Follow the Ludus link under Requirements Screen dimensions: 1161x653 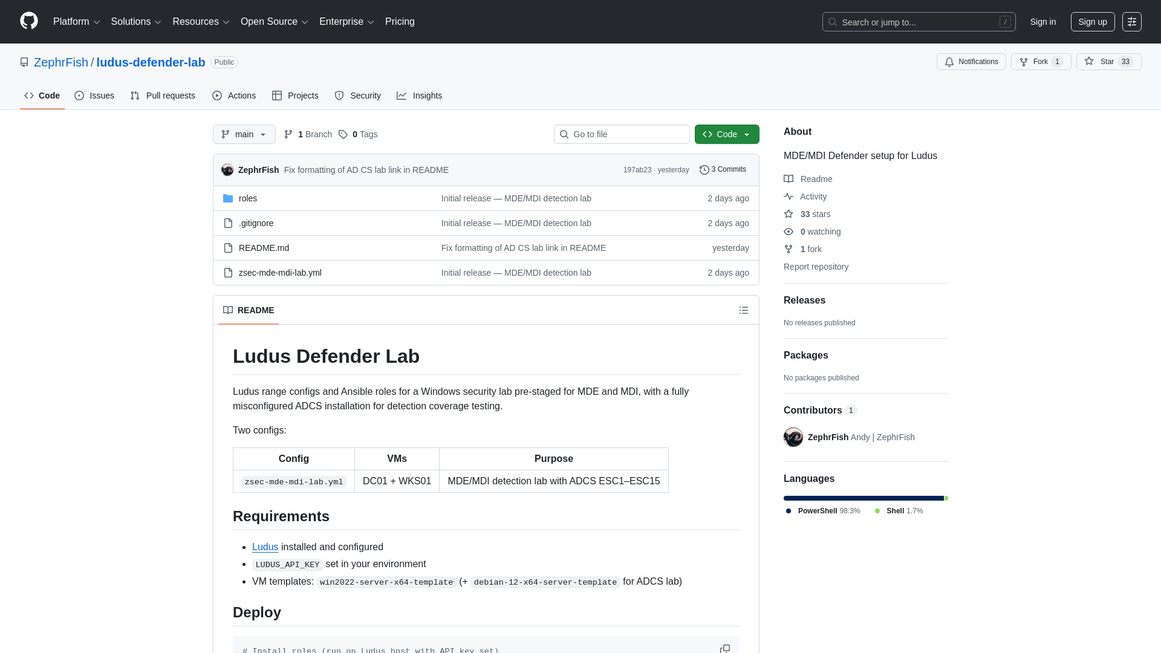265,547
